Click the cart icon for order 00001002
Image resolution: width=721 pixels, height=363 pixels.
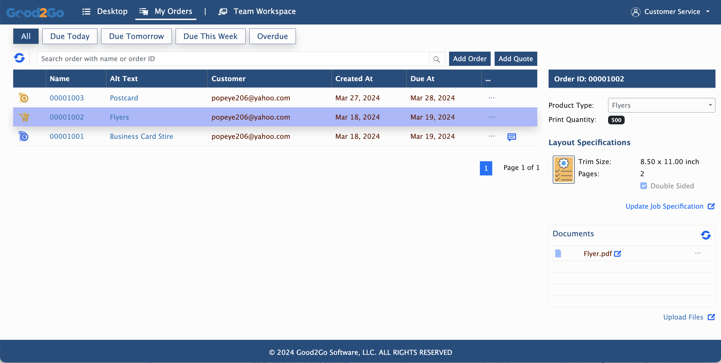point(24,117)
